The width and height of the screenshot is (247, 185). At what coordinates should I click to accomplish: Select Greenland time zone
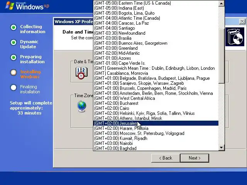[x=156, y=48]
